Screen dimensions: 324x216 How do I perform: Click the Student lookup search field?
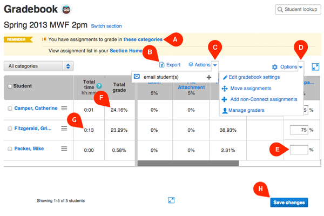point(297,9)
